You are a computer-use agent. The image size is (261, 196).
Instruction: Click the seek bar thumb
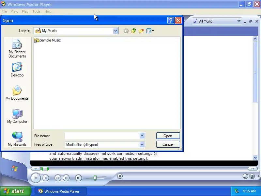[45, 169]
